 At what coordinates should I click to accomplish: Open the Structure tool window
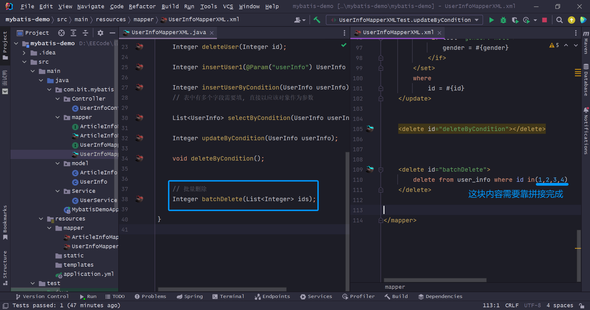[x=5, y=268]
